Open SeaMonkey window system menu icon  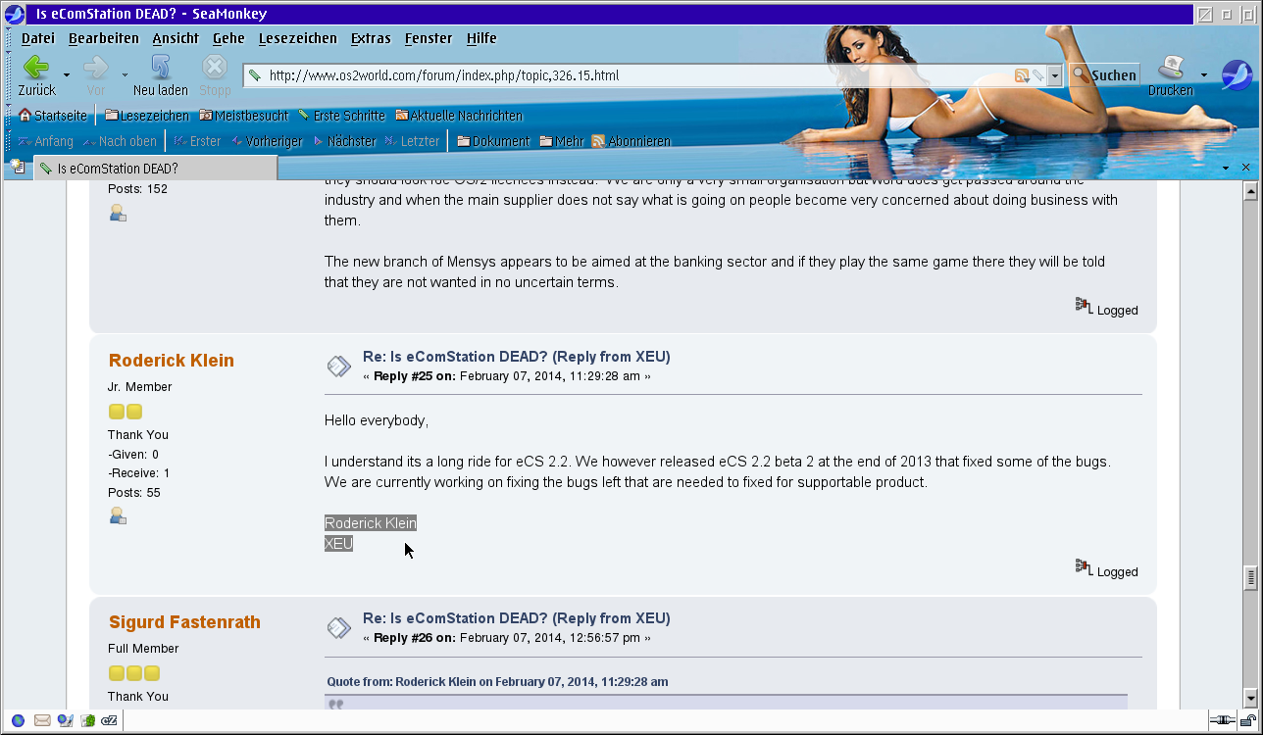[14, 14]
